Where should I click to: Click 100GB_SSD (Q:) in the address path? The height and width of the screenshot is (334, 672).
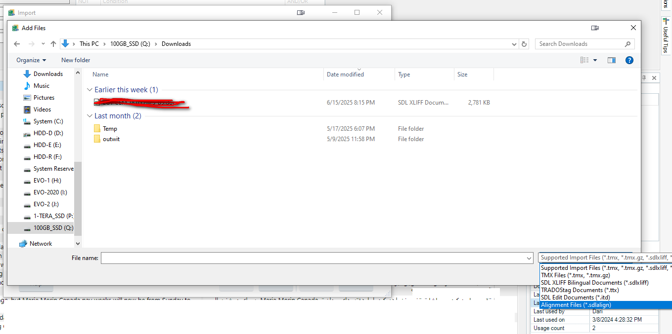tap(130, 44)
